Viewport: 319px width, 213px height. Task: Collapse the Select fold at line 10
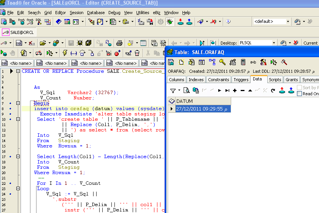tap(18, 119)
